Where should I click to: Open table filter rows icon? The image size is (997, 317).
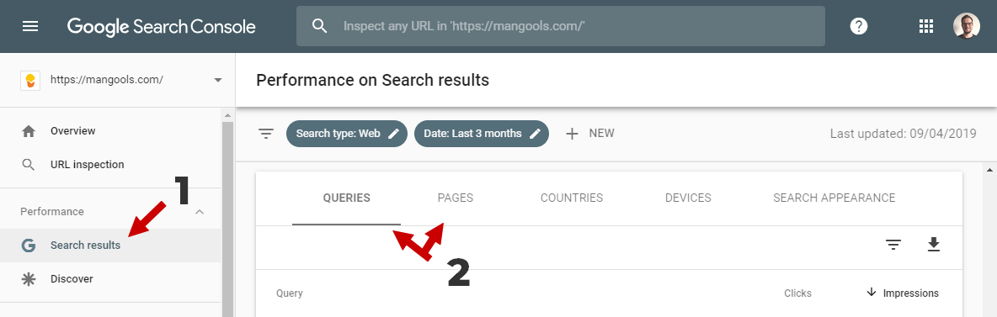[894, 245]
